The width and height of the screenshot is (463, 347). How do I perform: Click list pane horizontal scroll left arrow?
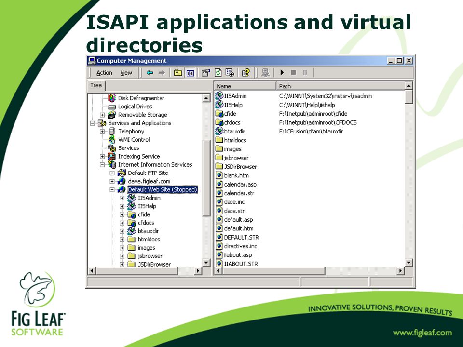point(218,270)
